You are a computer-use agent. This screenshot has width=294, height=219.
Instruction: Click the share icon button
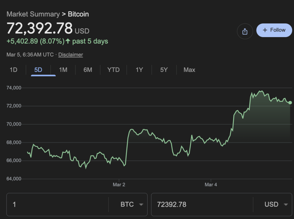(x=245, y=31)
